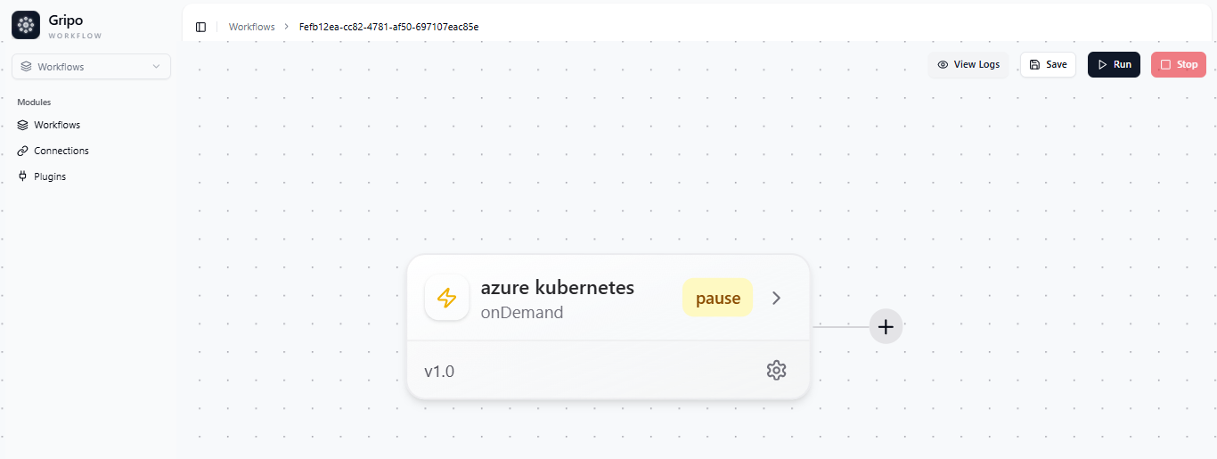Stop the workflow execution

point(1178,64)
